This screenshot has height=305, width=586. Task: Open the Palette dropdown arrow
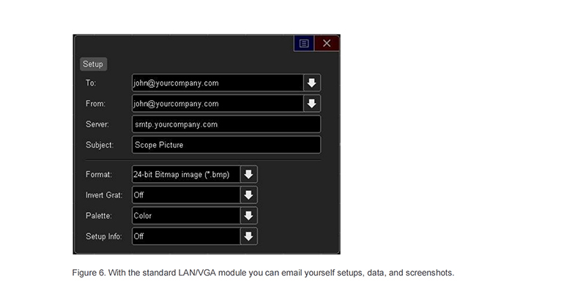[248, 216]
